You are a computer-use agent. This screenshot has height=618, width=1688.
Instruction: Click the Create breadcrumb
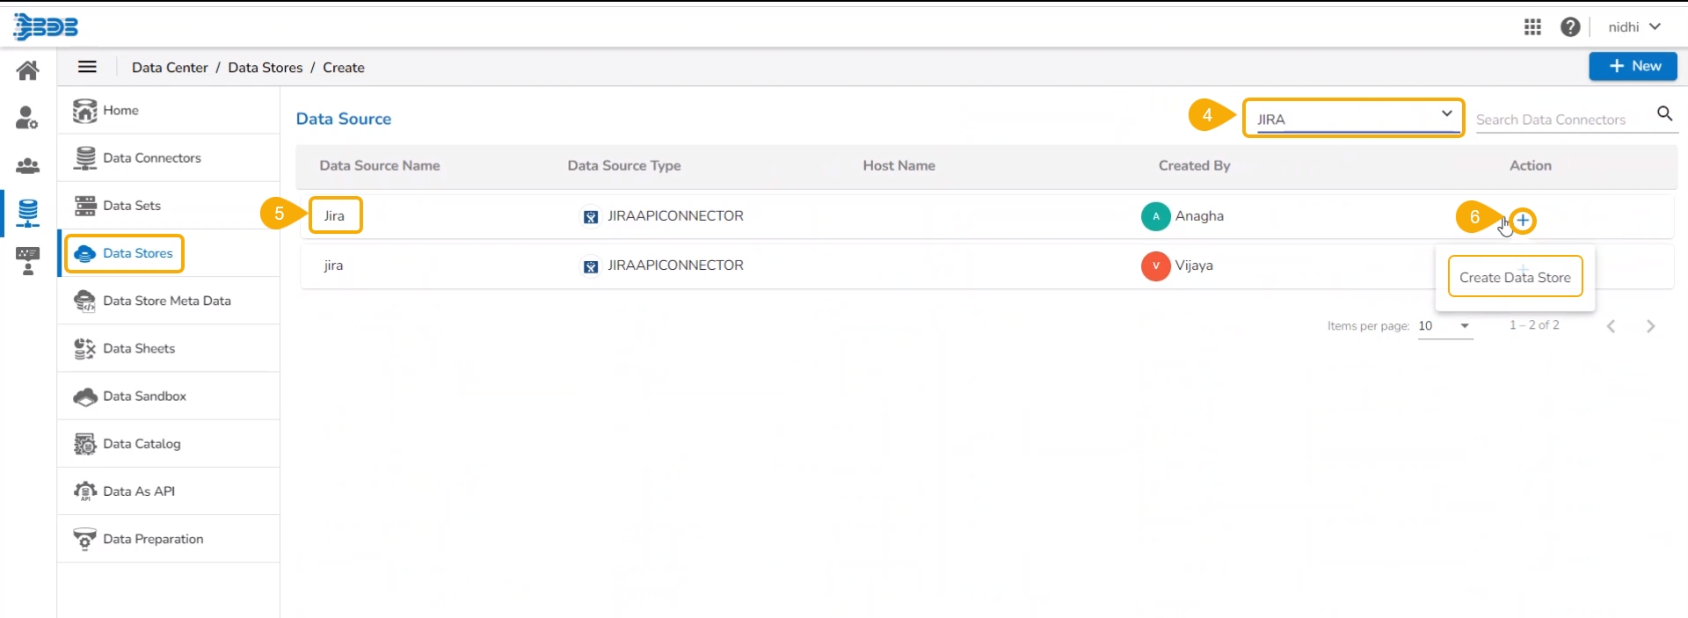point(344,68)
